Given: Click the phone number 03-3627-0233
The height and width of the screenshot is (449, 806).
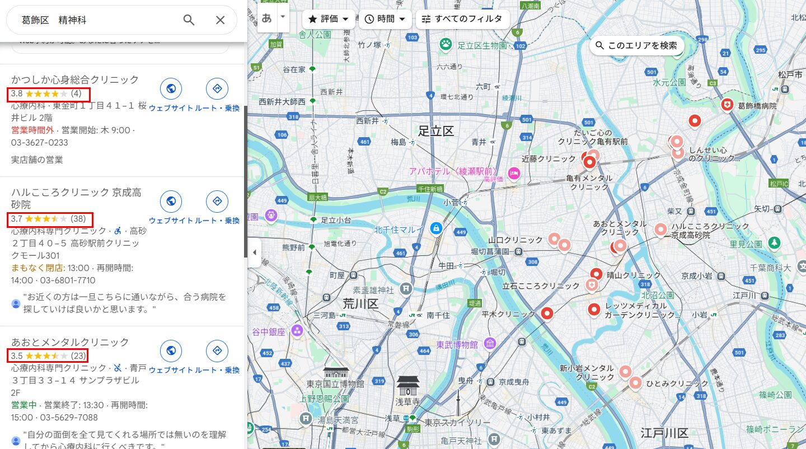Looking at the screenshot, I should click(40, 143).
